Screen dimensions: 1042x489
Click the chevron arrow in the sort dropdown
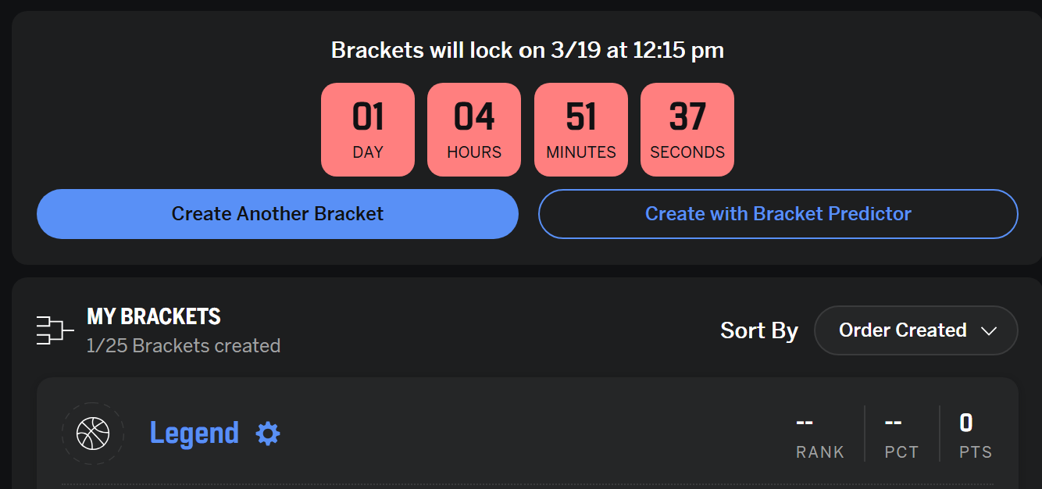[989, 331]
